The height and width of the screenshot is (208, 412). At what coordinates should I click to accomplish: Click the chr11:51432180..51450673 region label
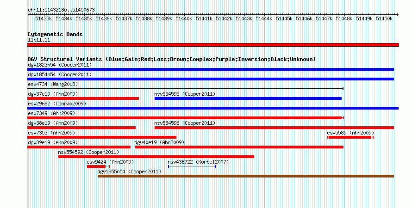61,10
